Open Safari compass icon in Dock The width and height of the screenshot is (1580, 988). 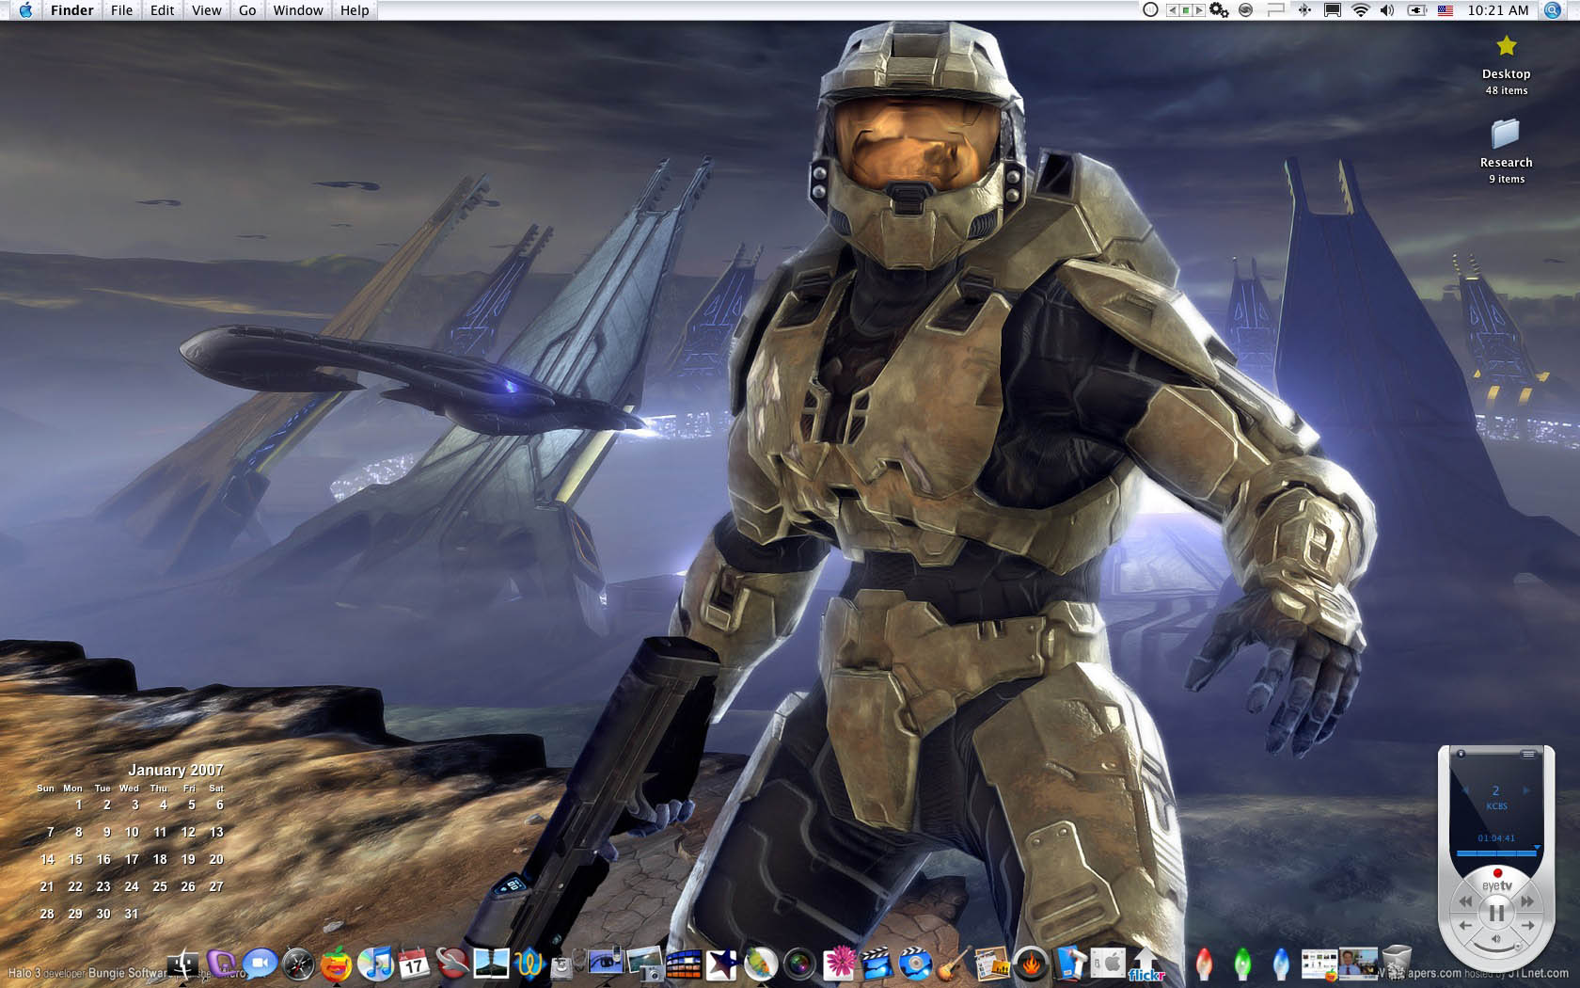click(298, 964)
